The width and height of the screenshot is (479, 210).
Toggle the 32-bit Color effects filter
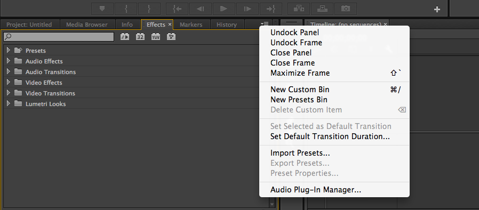pyautogui.click(x=140, y=37)
